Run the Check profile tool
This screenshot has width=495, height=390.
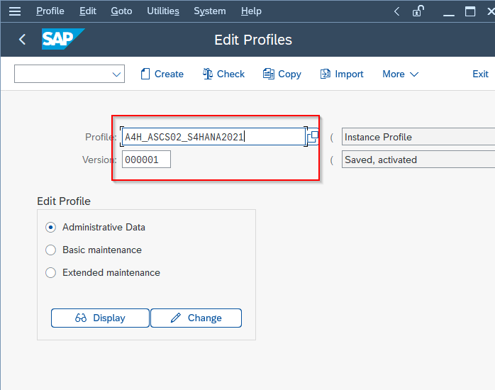[x=223, y=74]
